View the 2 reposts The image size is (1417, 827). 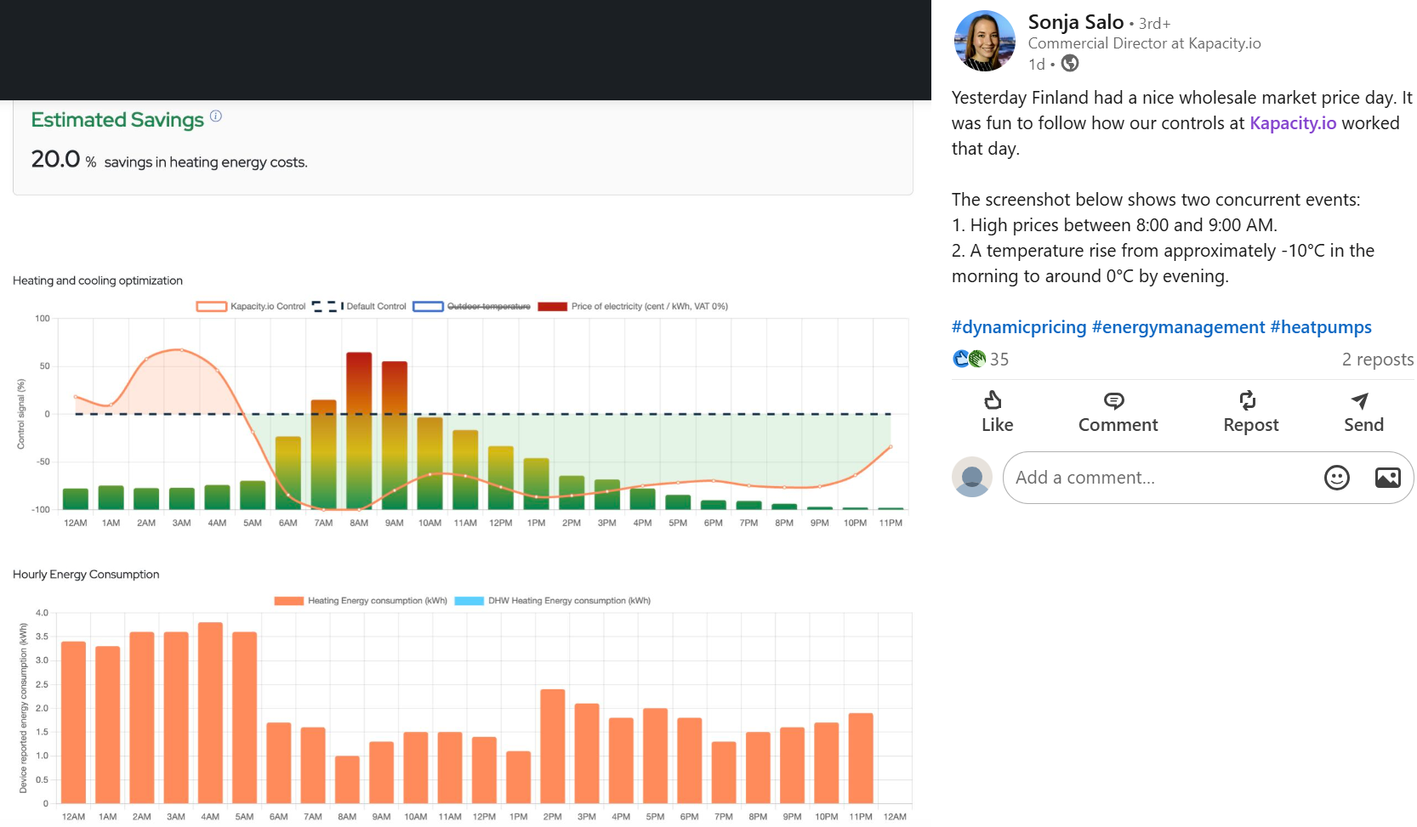pos(1377,360)
